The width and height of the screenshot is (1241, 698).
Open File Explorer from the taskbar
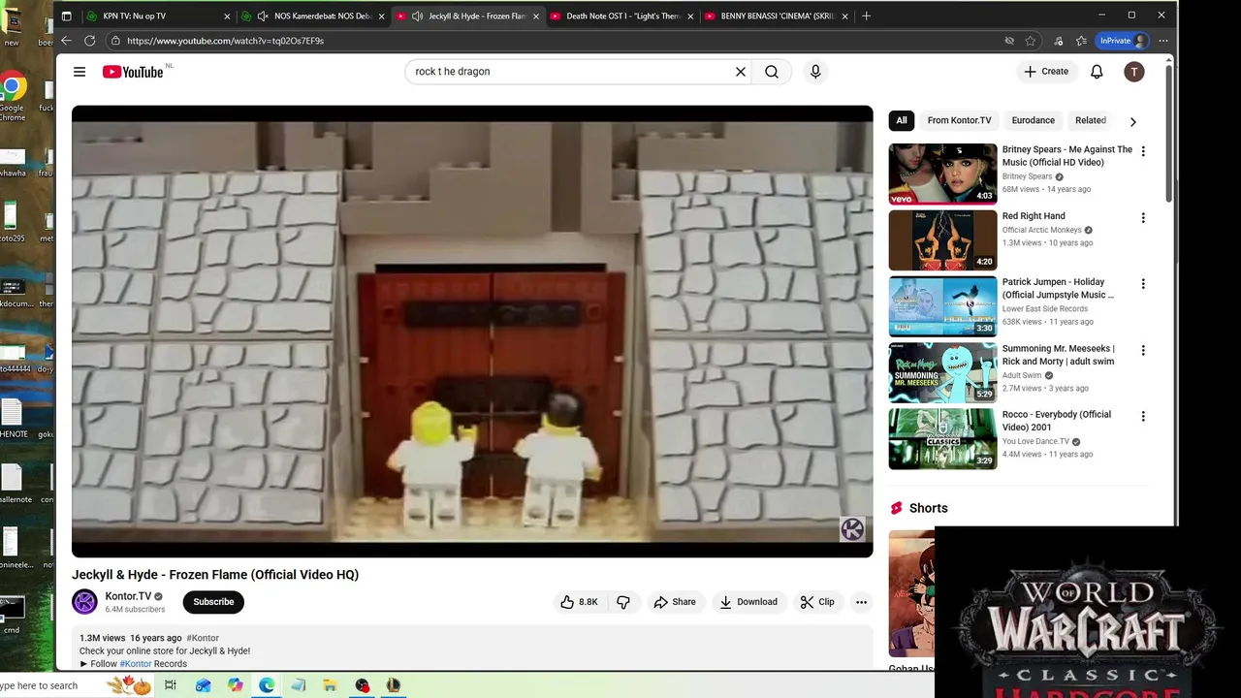(331, 685)
